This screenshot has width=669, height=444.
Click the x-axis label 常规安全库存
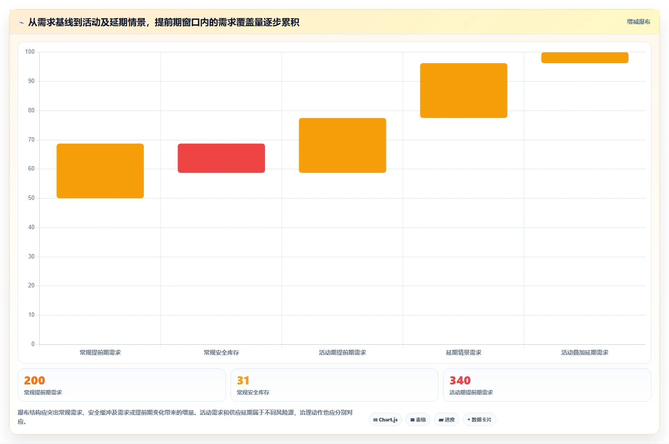pos(221,352)
